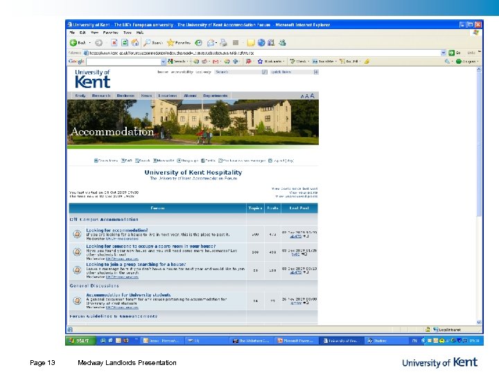Open the Tools menu
Screen dimensions: 499x374
[128, 33]
